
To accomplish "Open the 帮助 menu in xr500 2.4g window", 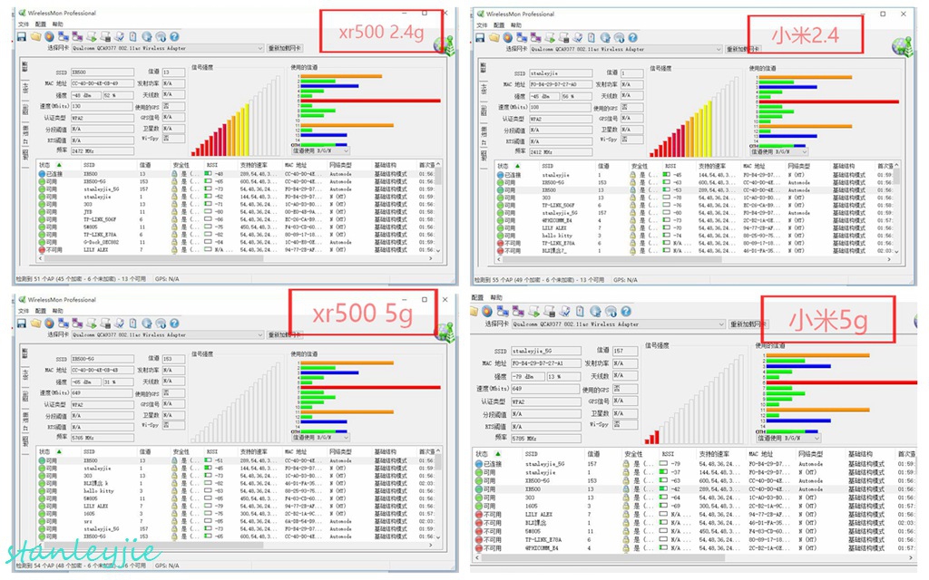I will 57,24.
